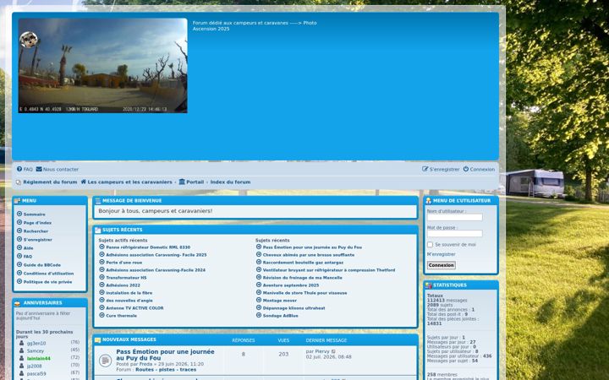Open user profile pascal59

tap(36, 373)
